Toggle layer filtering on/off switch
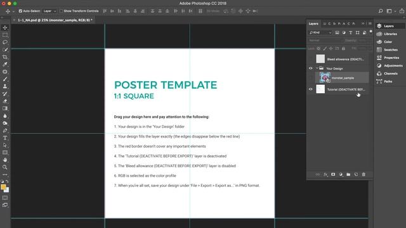The height and width of the screenshot is (228, 406). pyautogui.click(x=370, y=32)
